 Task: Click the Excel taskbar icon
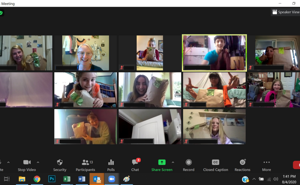pos(67,179)
